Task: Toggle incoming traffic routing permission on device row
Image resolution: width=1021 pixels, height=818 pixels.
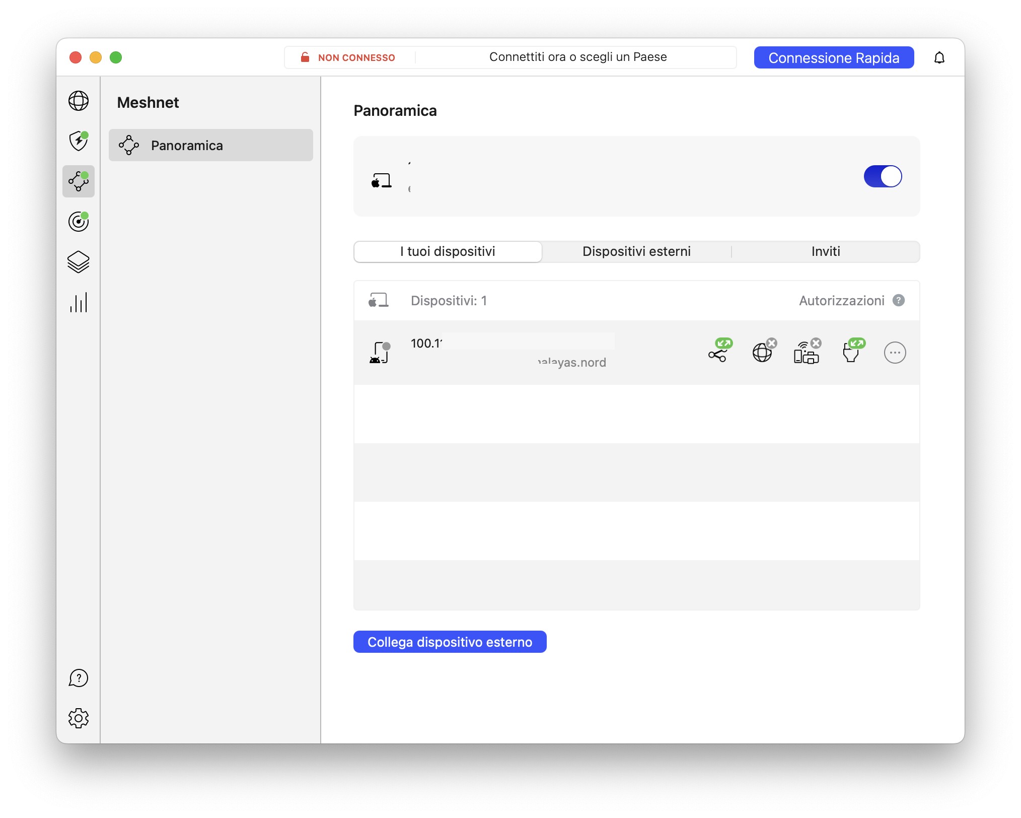Action: pyautogui.click(x=852, y=352)
